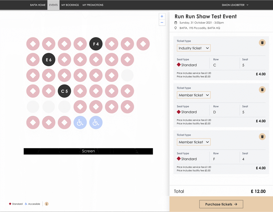Viewport: 273px width, 212px height.
Task: Open the My Promotions page
Action: coord(93,5)
